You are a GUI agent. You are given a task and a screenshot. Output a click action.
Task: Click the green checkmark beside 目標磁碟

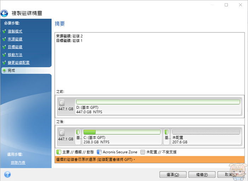click(4, 47)
